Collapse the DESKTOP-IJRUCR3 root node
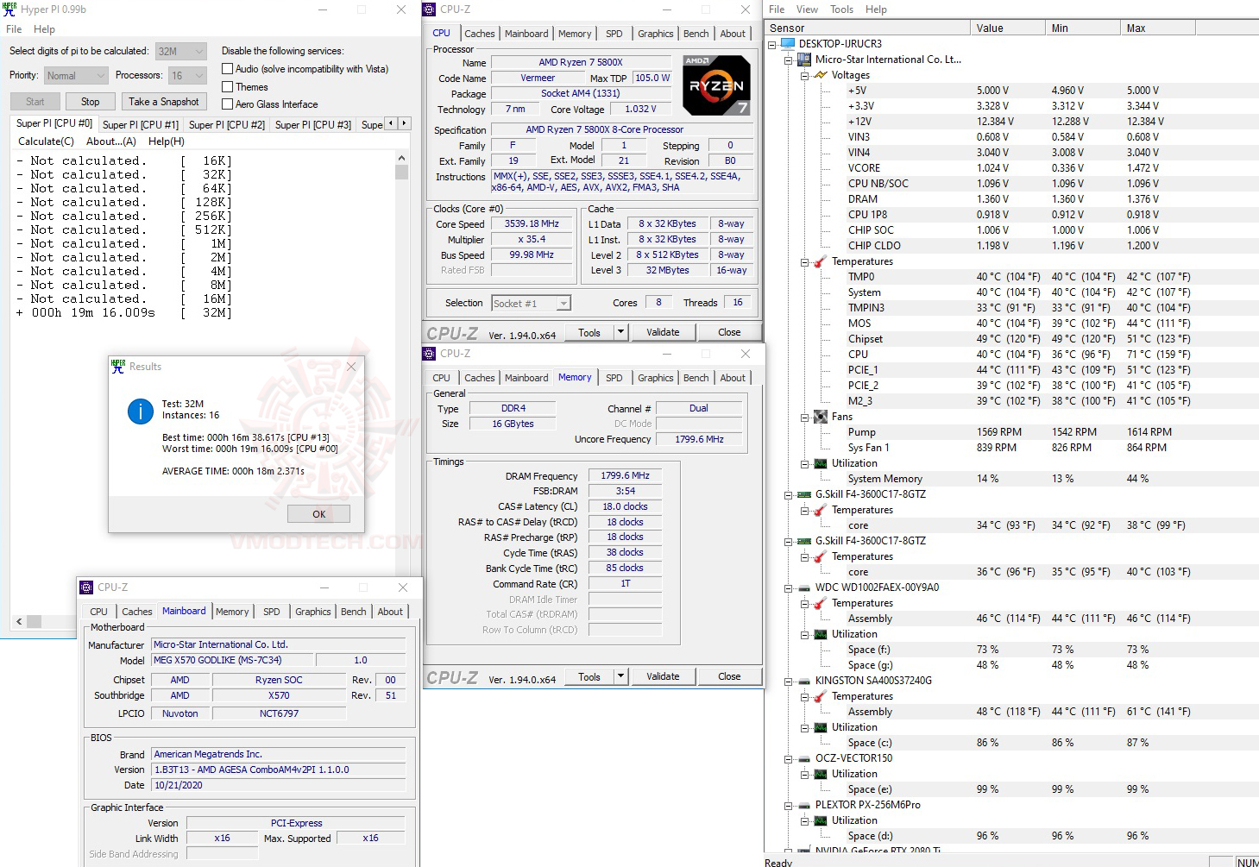 772,44
